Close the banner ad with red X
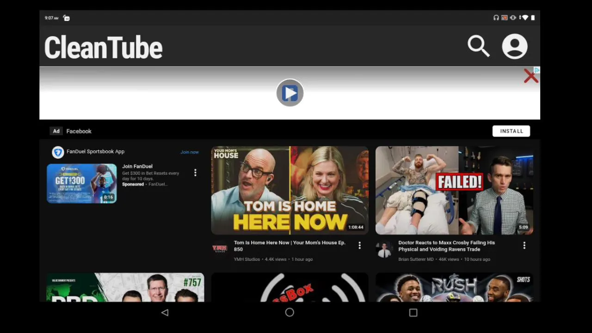The height and width of the screenshot is (333, 592). pos(530,76)
